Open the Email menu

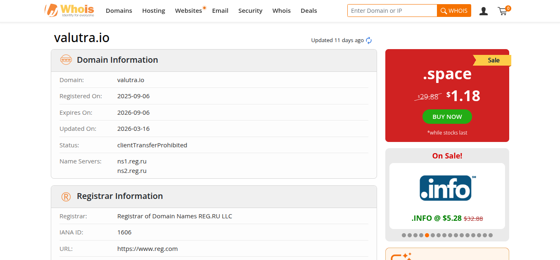tap(220, 11)
